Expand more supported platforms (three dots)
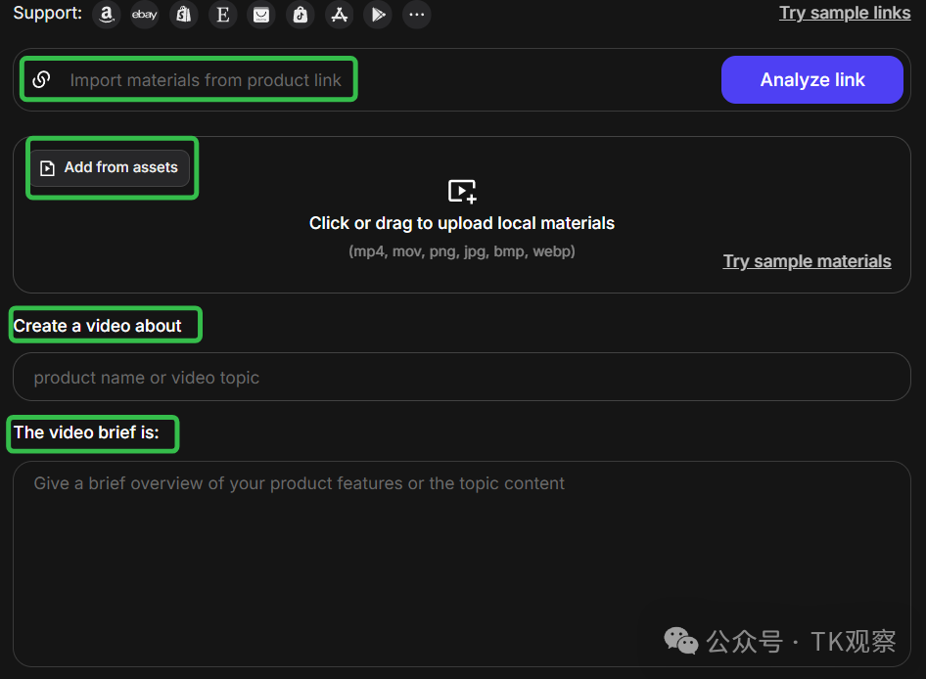Viewport: 926px width, 679px height. [x=417, y=15]
